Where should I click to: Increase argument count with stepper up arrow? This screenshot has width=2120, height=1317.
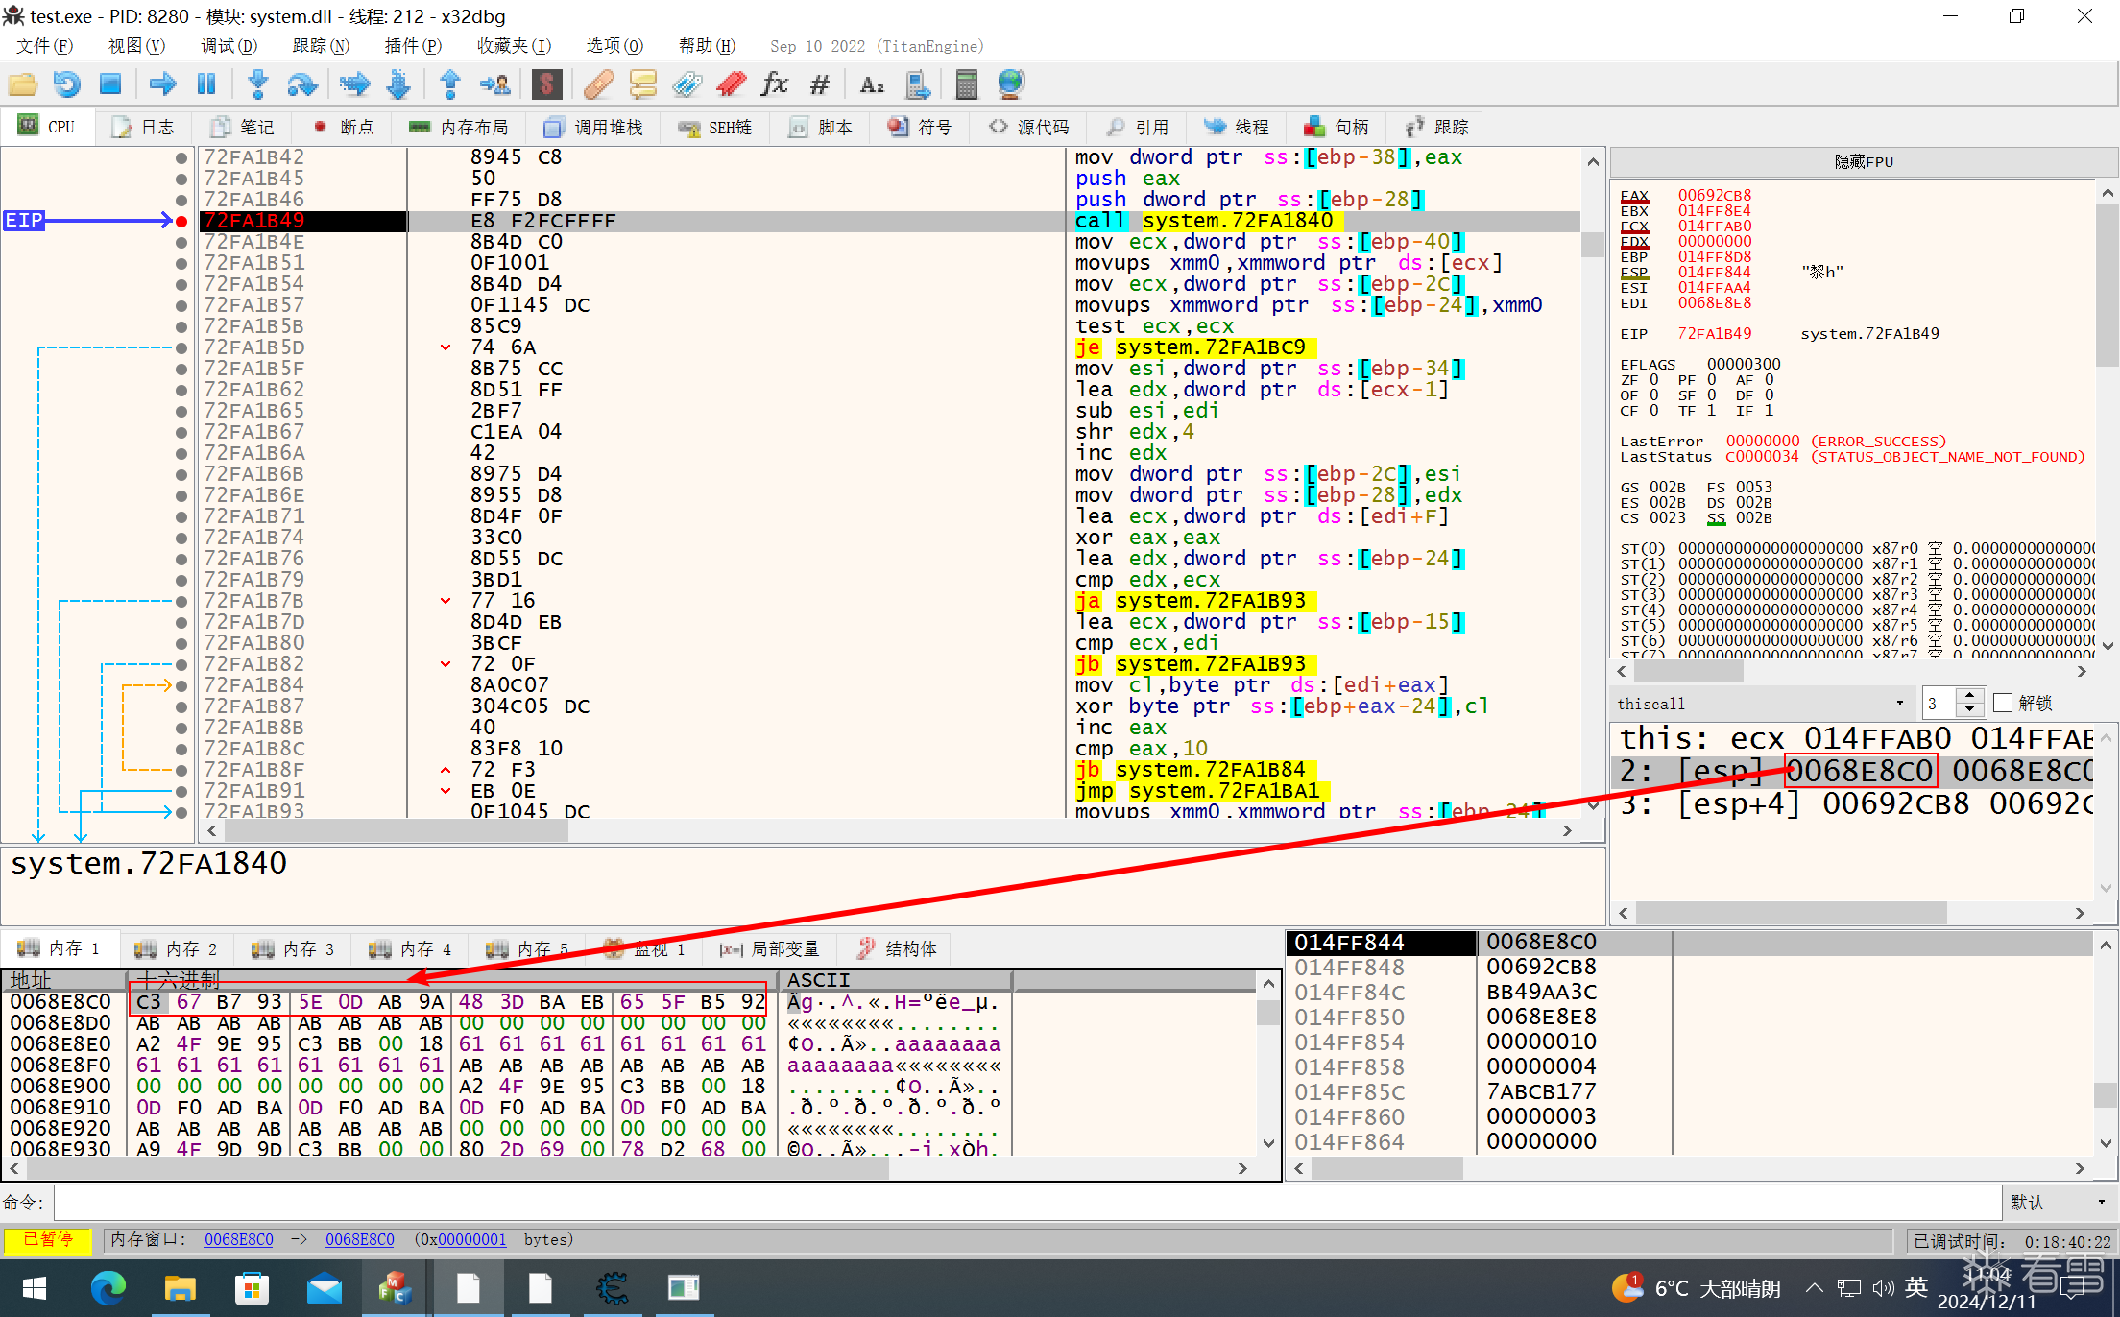tap(1969, 696)
